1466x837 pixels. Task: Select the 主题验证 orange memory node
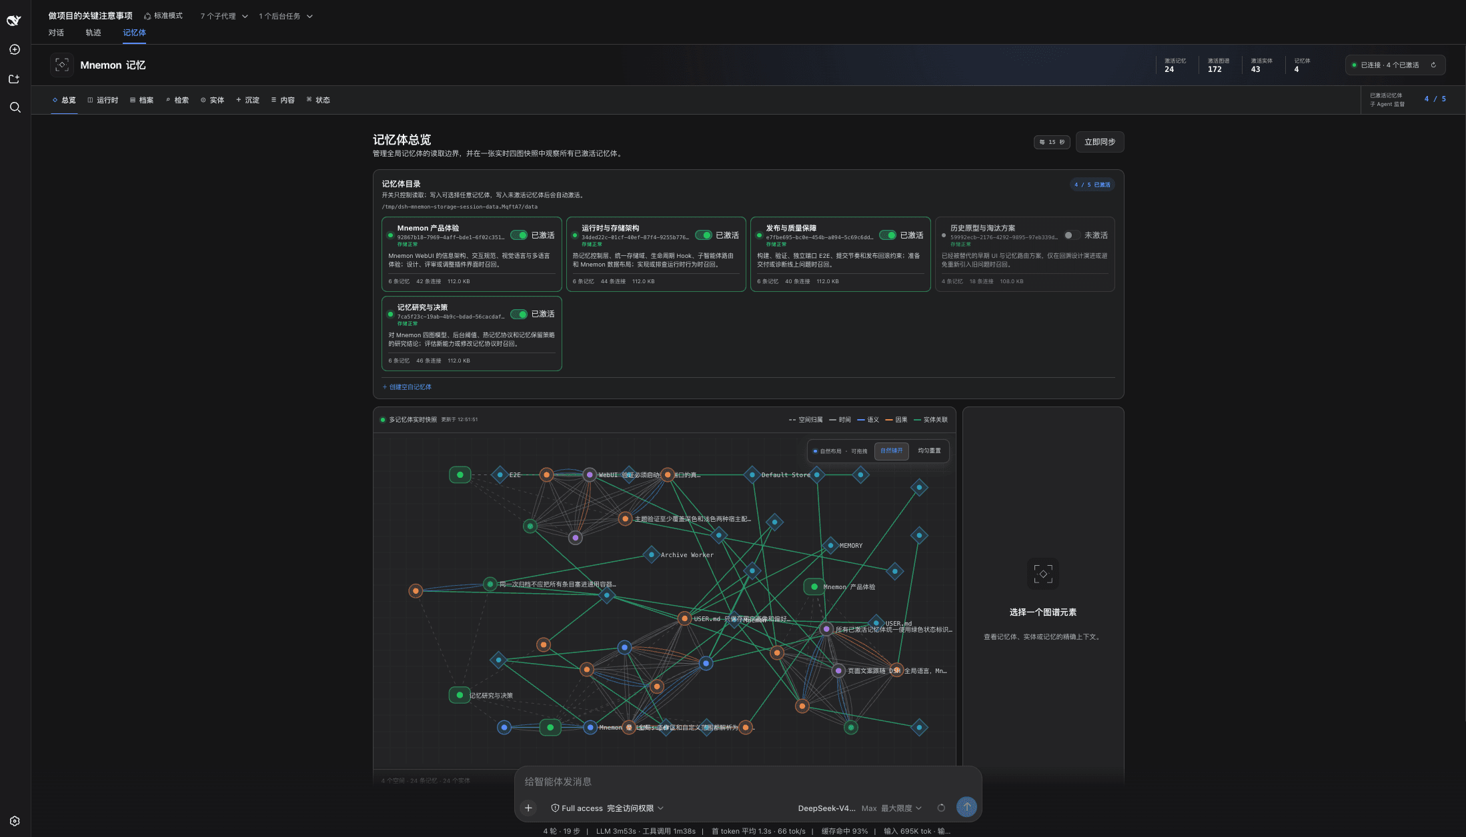click(625, 519)
